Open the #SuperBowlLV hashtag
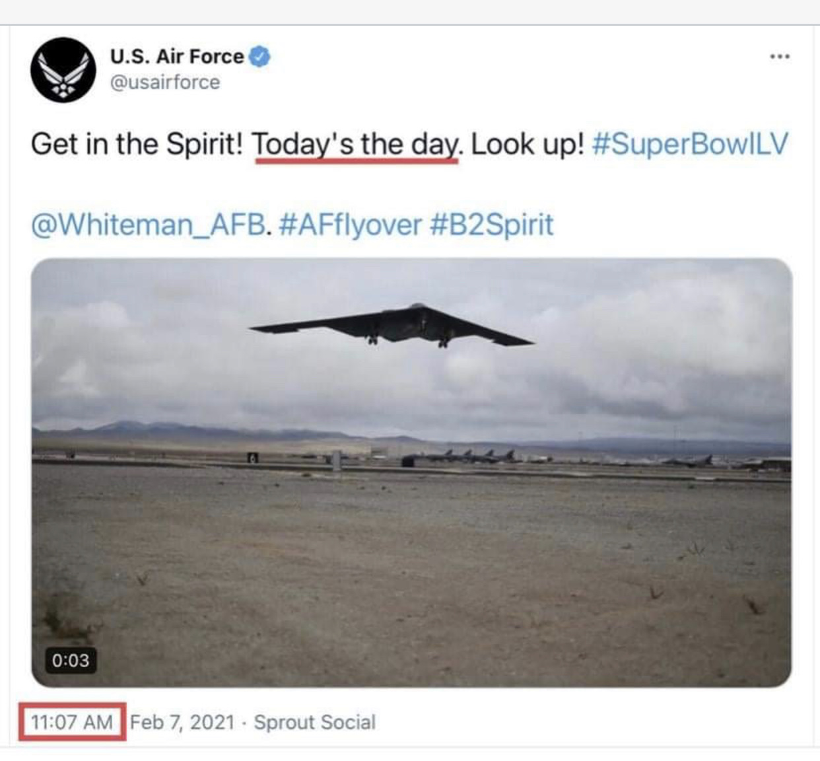The image size is (820, 761). (x=690, y=144)
